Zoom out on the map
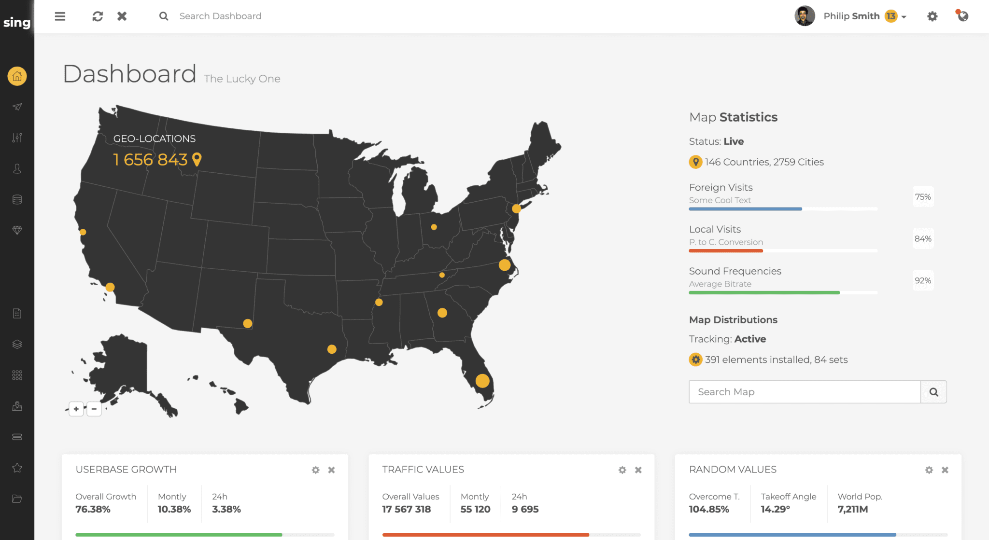 coord(94,409)
